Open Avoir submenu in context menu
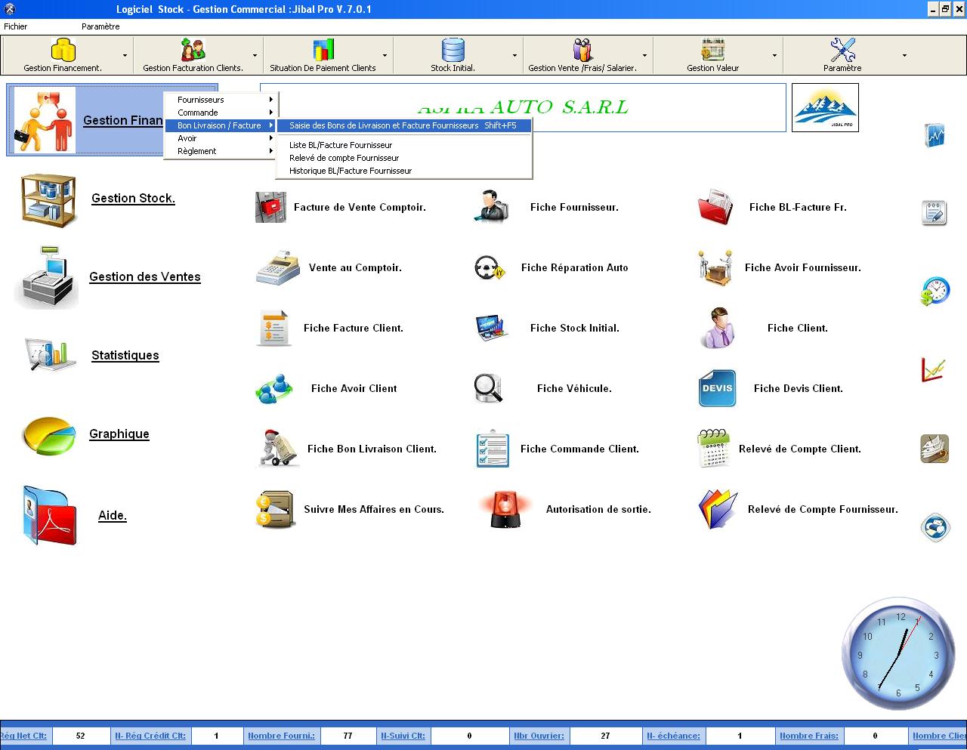The height and width of the screenshot is (750, 967). 221,138
